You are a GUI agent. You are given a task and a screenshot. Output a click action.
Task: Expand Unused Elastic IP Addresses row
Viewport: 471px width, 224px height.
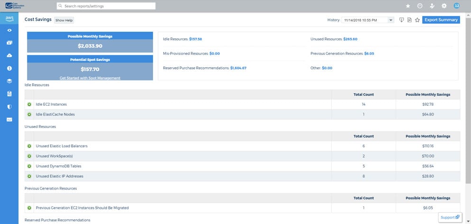coord(29,176)
